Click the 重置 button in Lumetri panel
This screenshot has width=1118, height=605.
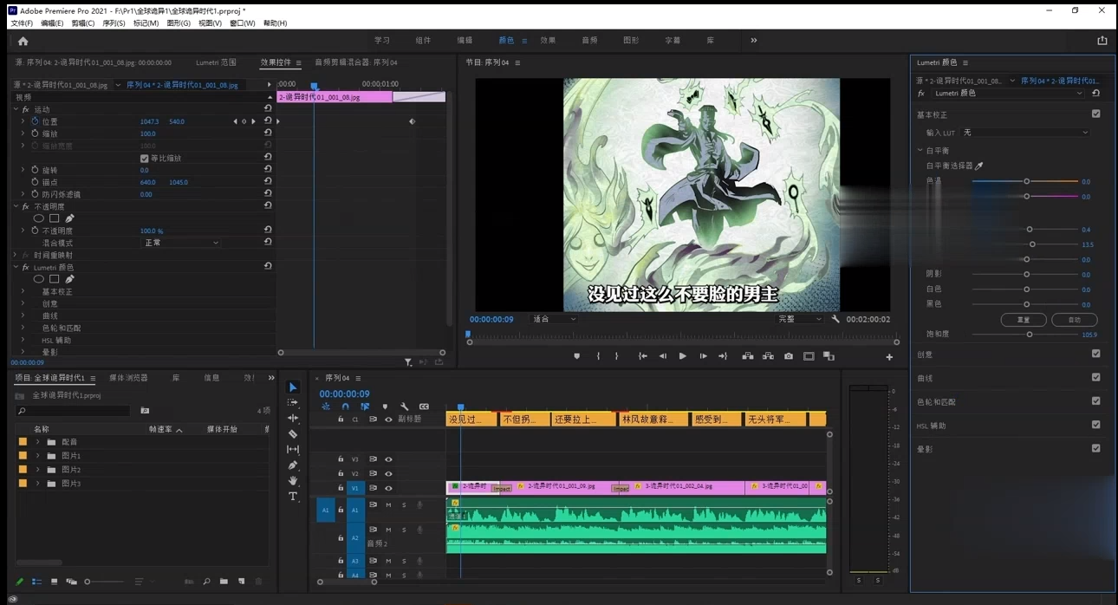1023,320
